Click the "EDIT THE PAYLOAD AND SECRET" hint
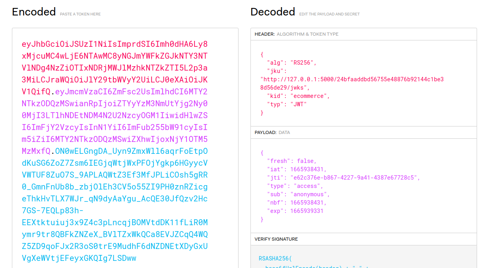The width and height of the screenshot is (485, 268). (x=329, y=14)
